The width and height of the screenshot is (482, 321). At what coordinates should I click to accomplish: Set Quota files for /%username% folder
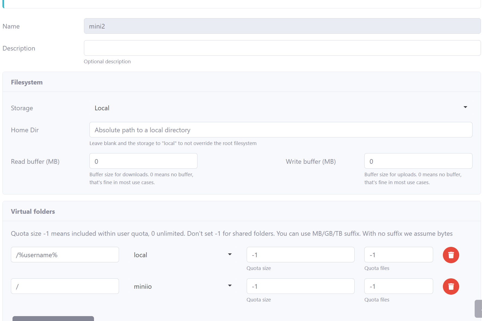tap(399, 255)
